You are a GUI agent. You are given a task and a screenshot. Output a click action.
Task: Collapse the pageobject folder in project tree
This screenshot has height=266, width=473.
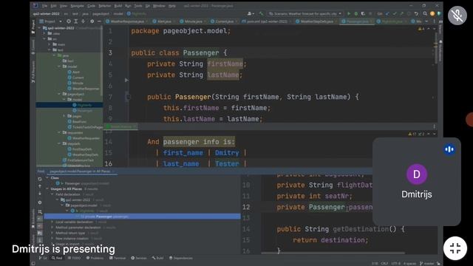59,94
